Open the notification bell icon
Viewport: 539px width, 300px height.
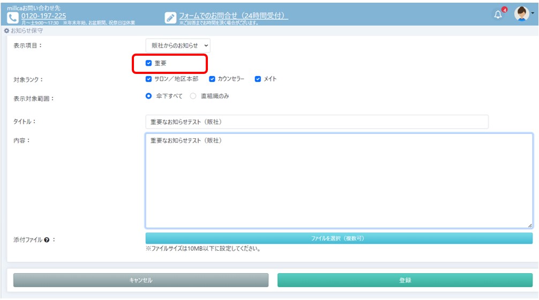point(498,15)
